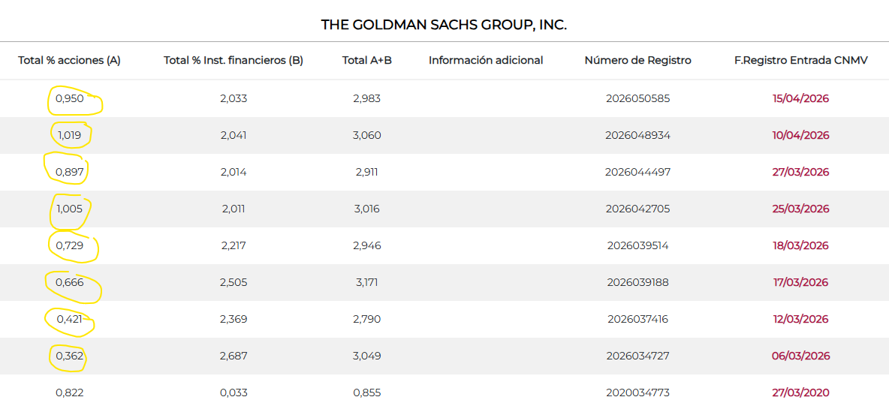Click the Número de Registro column header
The width and height of the screenshot is (889, 409).
pyautogui.click(x=638, y=60)
